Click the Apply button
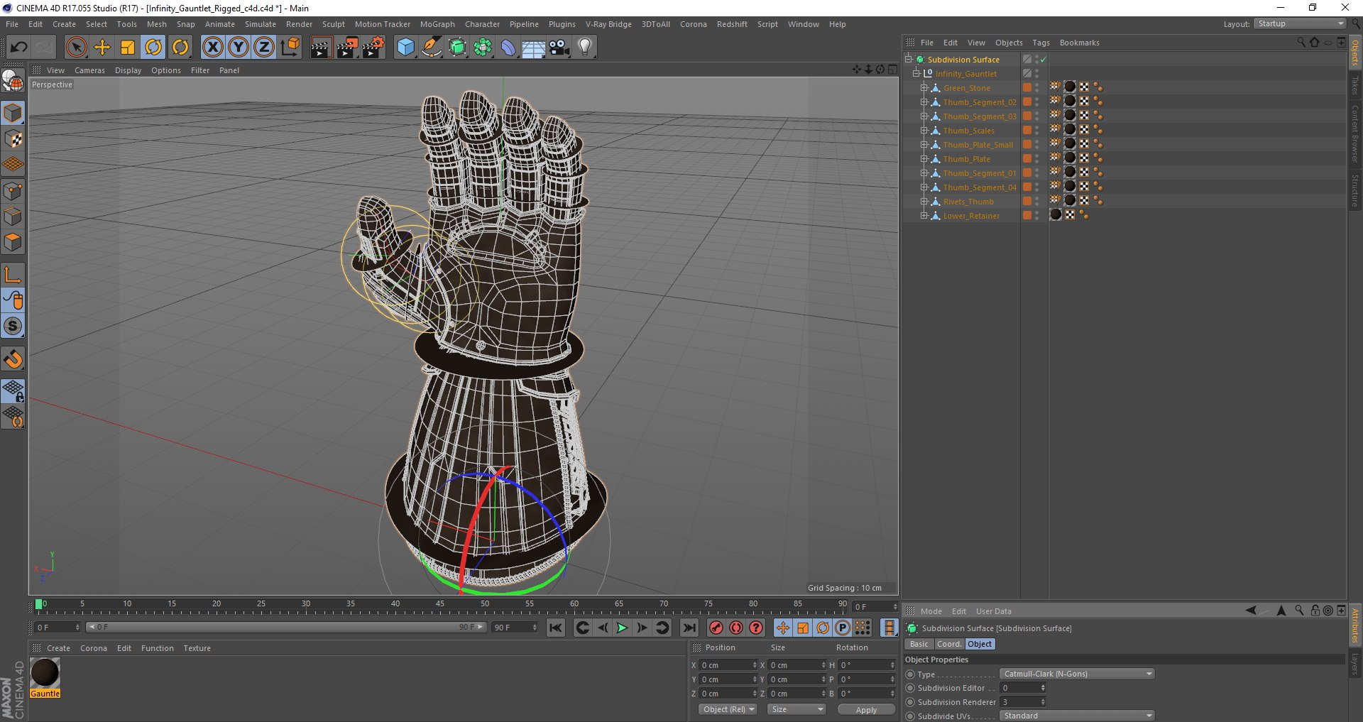 866,710
